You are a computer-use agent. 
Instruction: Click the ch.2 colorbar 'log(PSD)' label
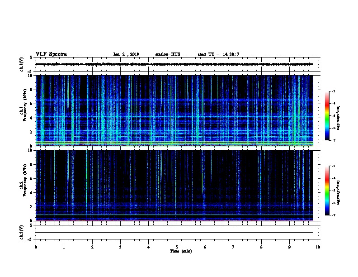(339, 192)
